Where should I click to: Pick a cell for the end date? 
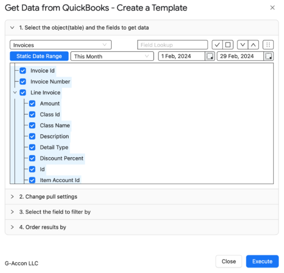(268, 56)
